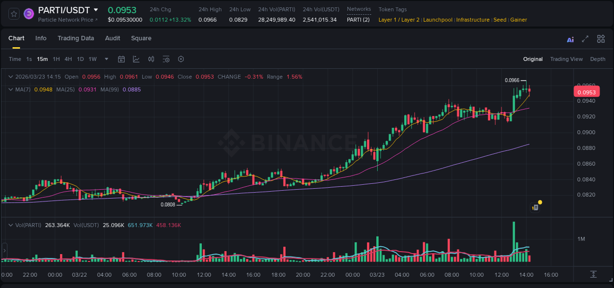Open the widgets layout panel

tap(601, 39)
